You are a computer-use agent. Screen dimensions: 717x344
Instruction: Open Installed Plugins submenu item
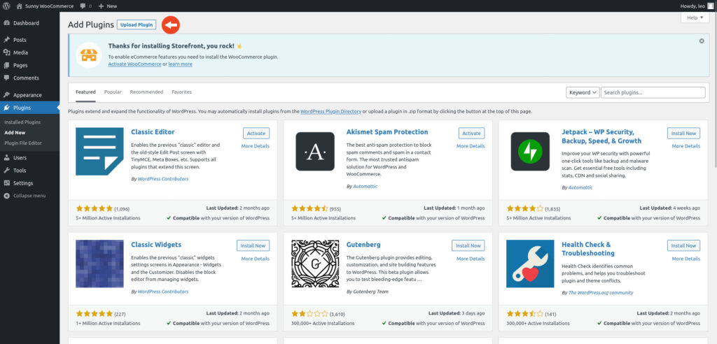click(x=22, y=122)
